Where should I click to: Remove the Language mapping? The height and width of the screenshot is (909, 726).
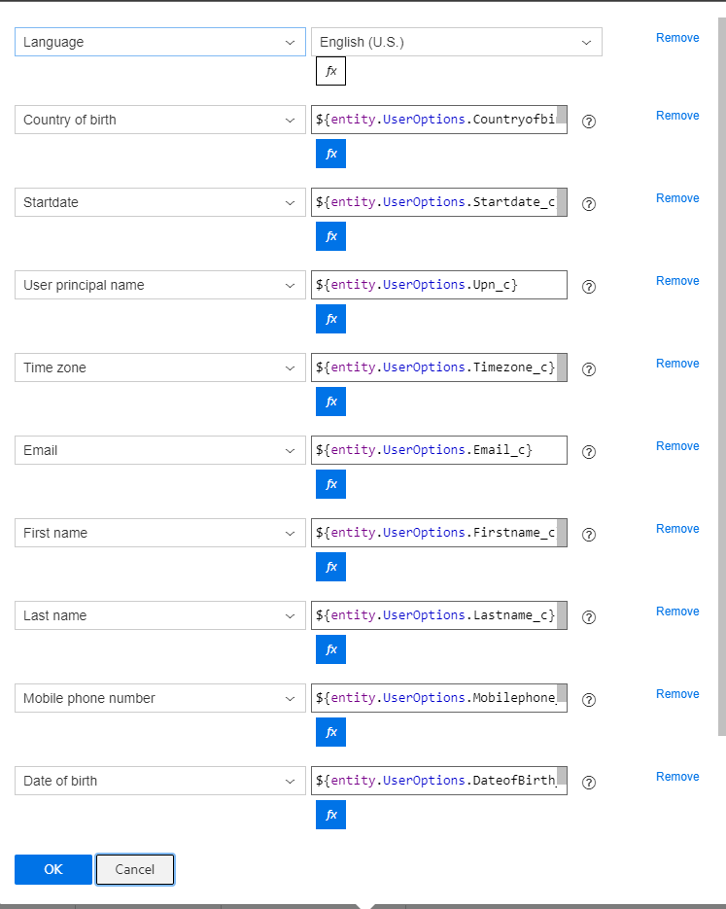[x=677, y=37]
